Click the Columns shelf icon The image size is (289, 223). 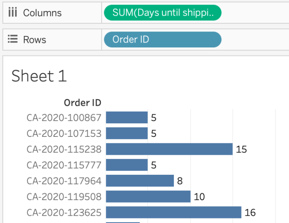13,13
